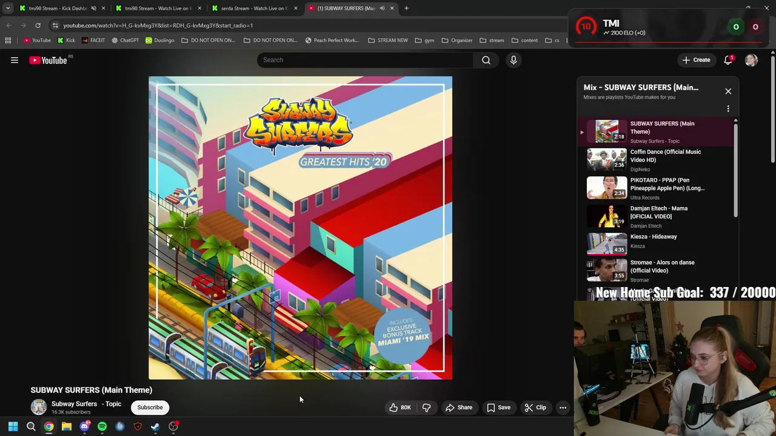The width and height of the screenshot is (776, 436).
Task: Open the FACEIT bookmark
Action: pos(93,41)
